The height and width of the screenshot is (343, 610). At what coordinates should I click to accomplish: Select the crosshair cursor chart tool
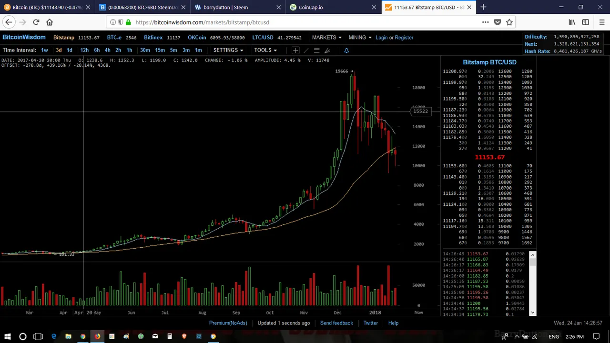295,50
